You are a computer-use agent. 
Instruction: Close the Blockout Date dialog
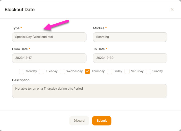[172, 10]
